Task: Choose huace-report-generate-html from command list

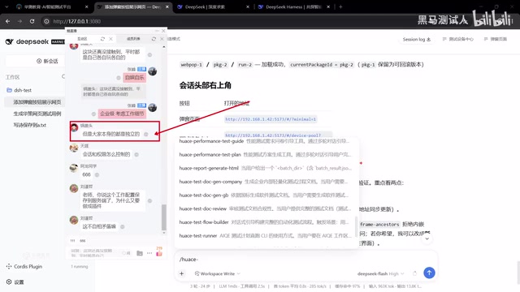Action: pyautogui.click(x=265, y=168)
